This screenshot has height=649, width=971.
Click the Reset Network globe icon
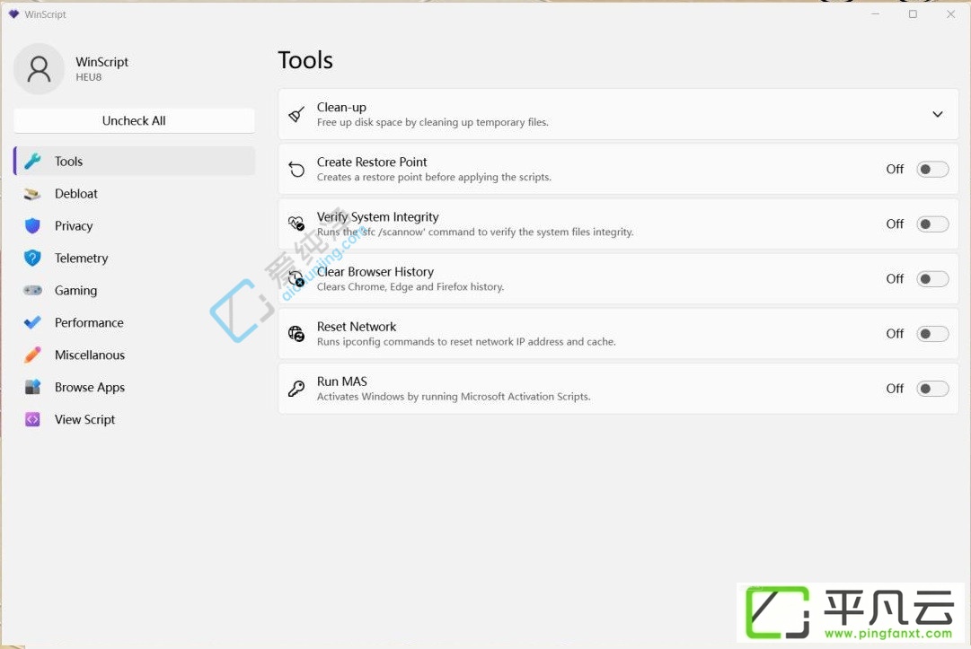tap(296, 333)
